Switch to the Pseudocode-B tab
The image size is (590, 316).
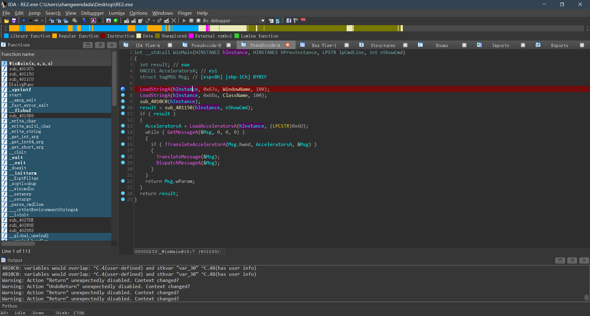206,45
